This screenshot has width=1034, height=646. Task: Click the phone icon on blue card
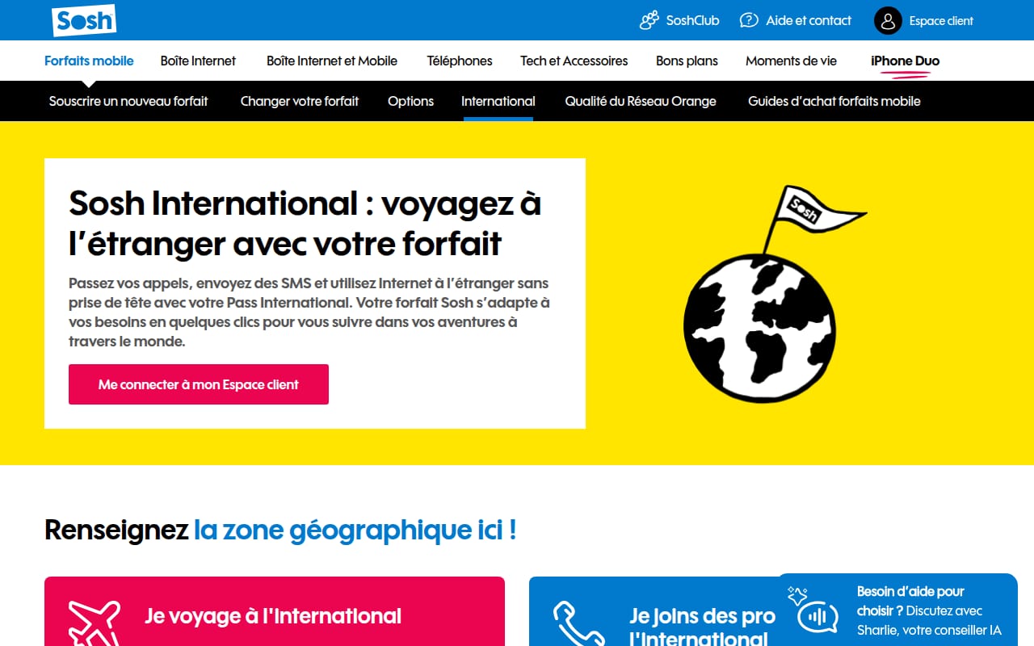[x=578, y=623]
